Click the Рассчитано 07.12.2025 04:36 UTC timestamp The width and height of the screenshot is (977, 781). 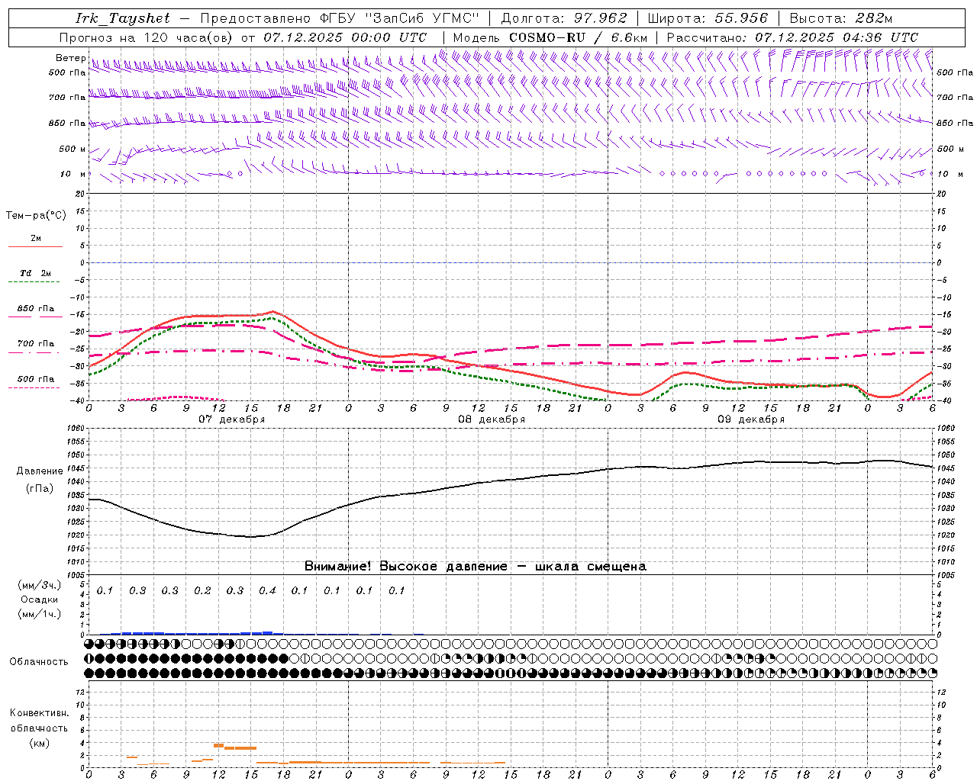pyautogui.click(x=792, y=37)
